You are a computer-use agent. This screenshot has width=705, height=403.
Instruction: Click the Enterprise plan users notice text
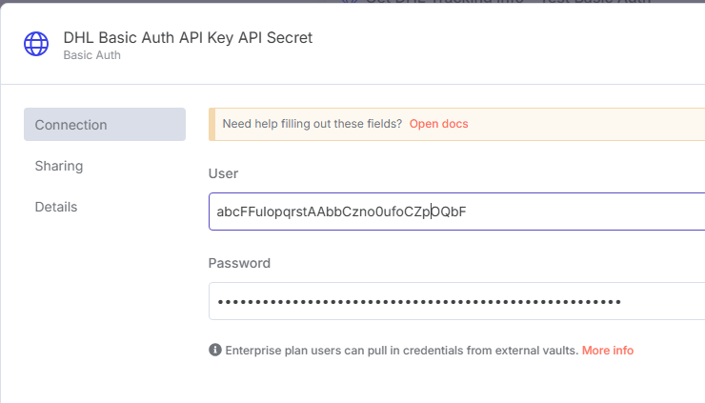click(x=401, y=350)
